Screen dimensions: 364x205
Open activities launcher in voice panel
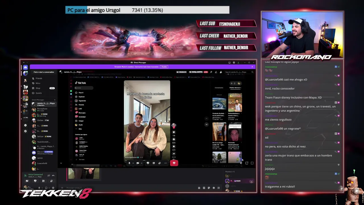(43, 181)
